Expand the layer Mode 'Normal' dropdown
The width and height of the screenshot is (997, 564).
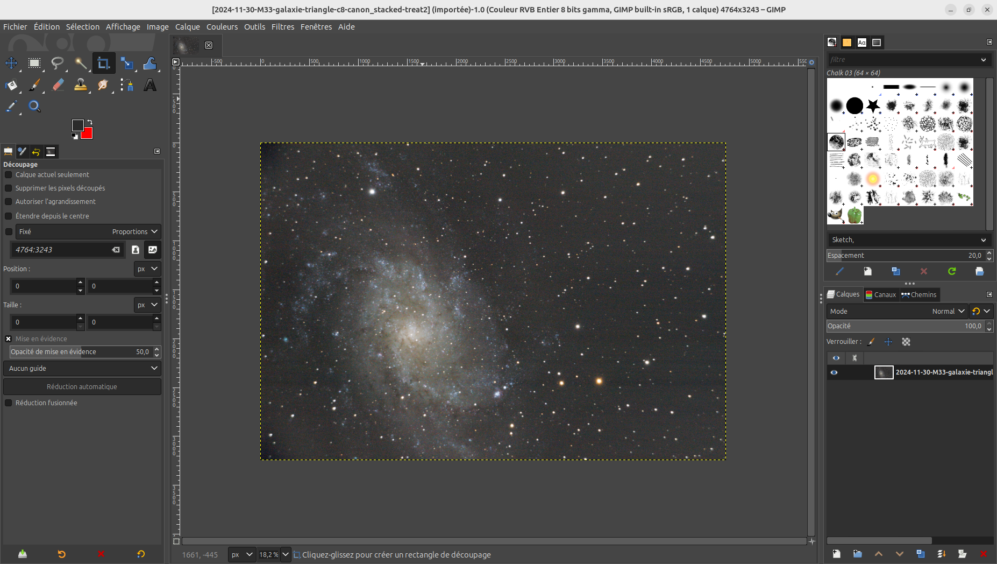948,311
